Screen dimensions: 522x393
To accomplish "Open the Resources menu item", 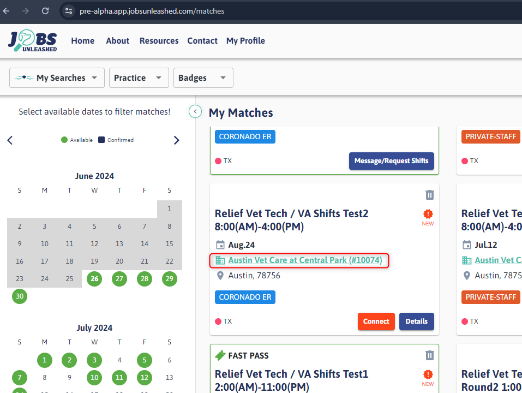I will coord(159,40).
